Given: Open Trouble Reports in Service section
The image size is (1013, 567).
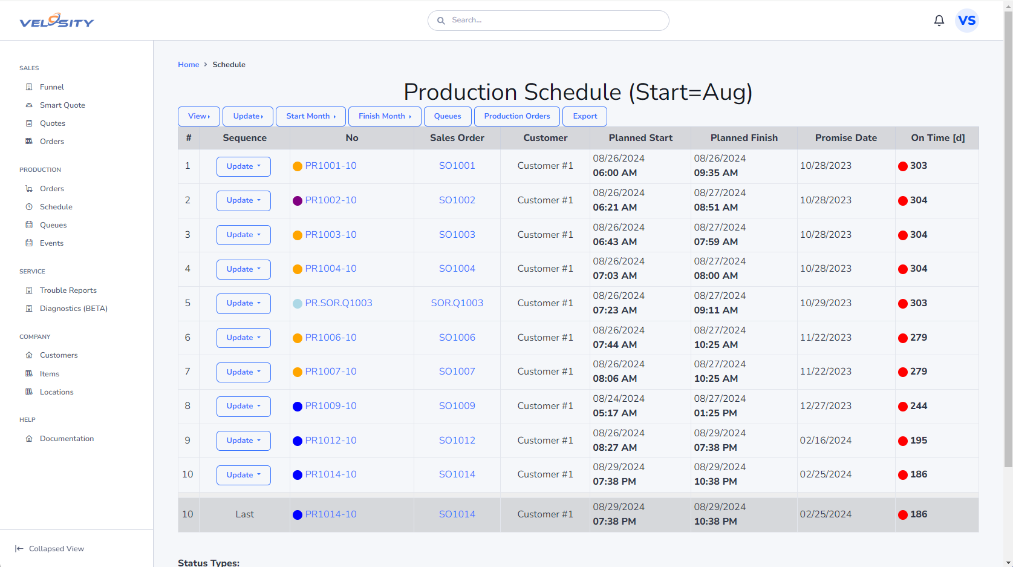Looking at the screenshot, I should coord(68,290).
